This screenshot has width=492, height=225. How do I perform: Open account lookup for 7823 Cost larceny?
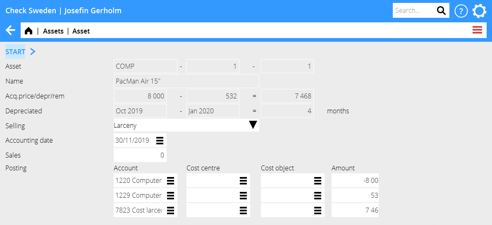[170, 210]
